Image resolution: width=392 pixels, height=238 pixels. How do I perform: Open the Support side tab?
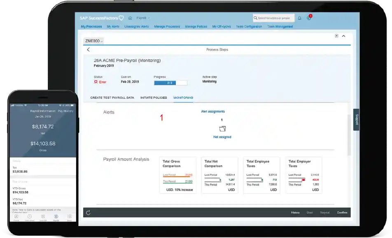[356, 119]
